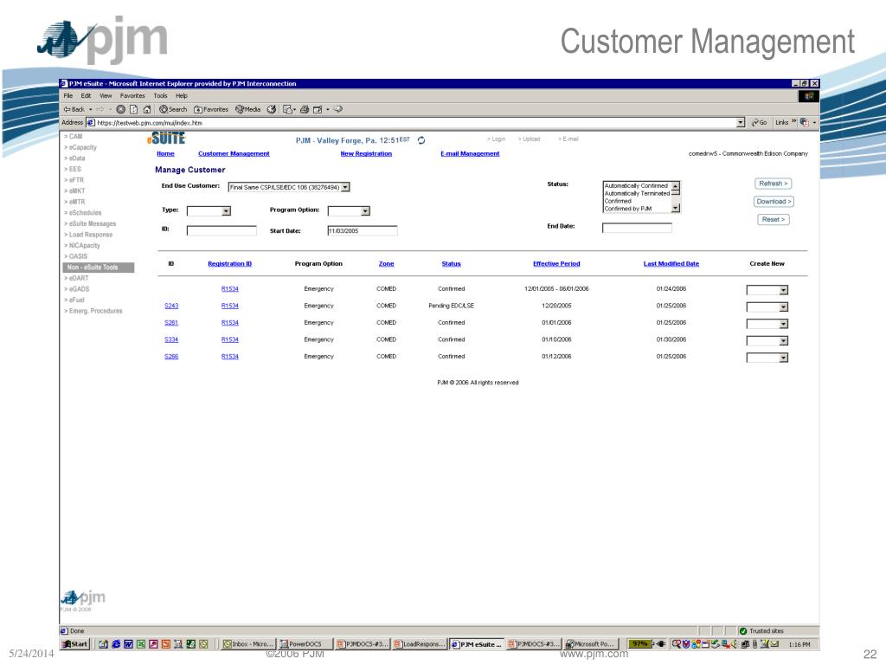Open Create New dropdown for row S261

click(x=783, y=324)
